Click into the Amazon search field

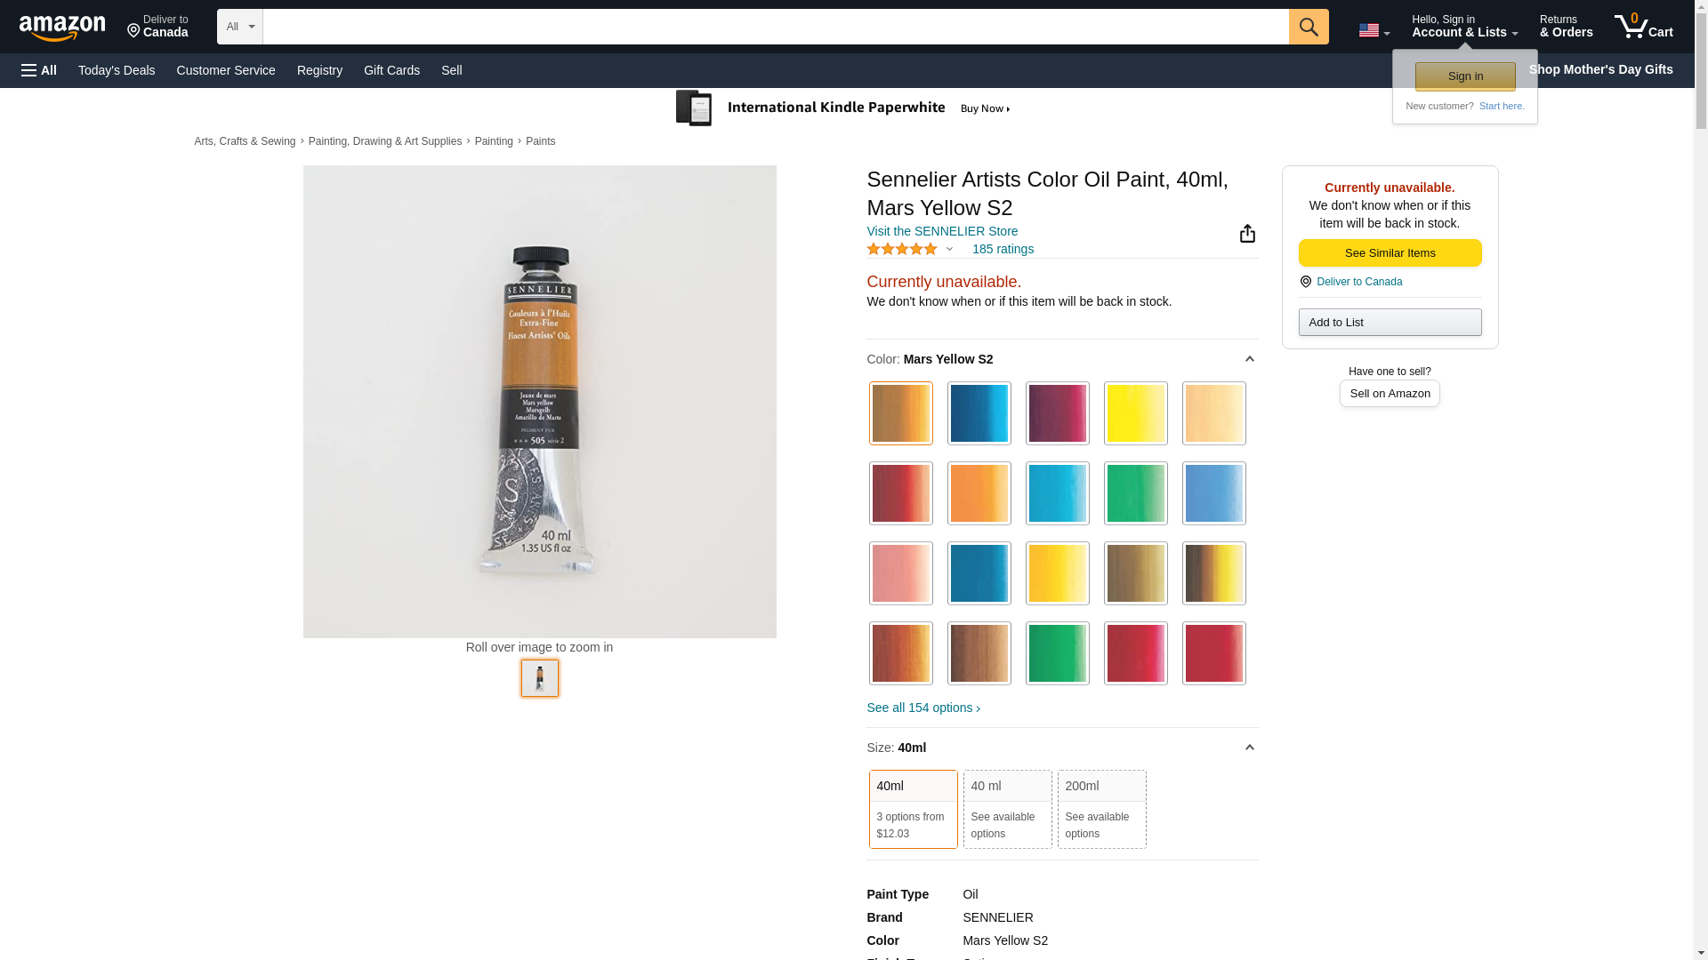click(x=775, y=27)
